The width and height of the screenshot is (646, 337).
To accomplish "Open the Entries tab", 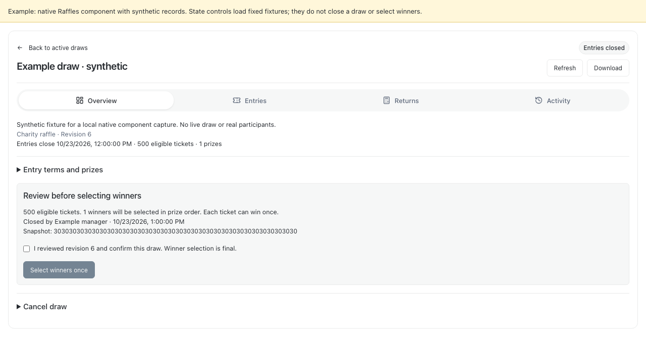I will point(249,101).
